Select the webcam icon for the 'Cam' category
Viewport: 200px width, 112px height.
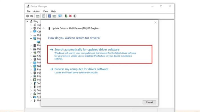pyautogui.click(x=35, y=28)
